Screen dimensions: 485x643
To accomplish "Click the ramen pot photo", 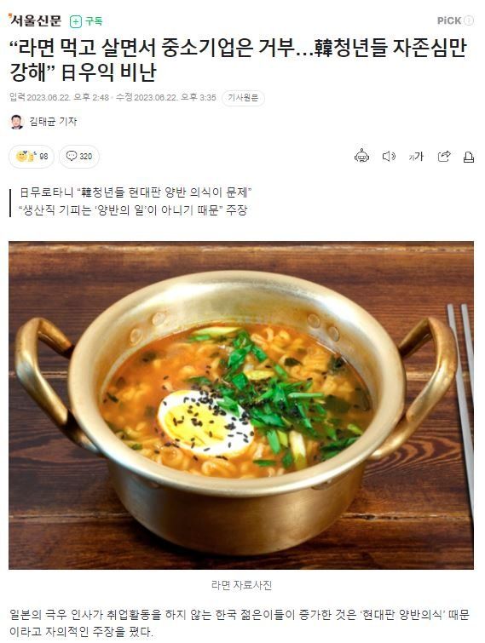I will [x=241, y=405].
